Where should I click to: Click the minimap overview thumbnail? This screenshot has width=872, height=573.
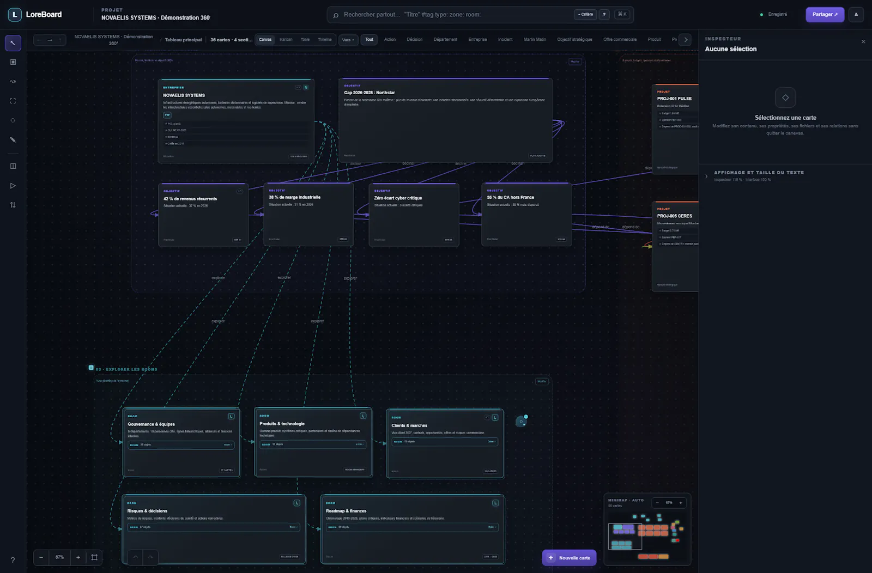[647, 538]
